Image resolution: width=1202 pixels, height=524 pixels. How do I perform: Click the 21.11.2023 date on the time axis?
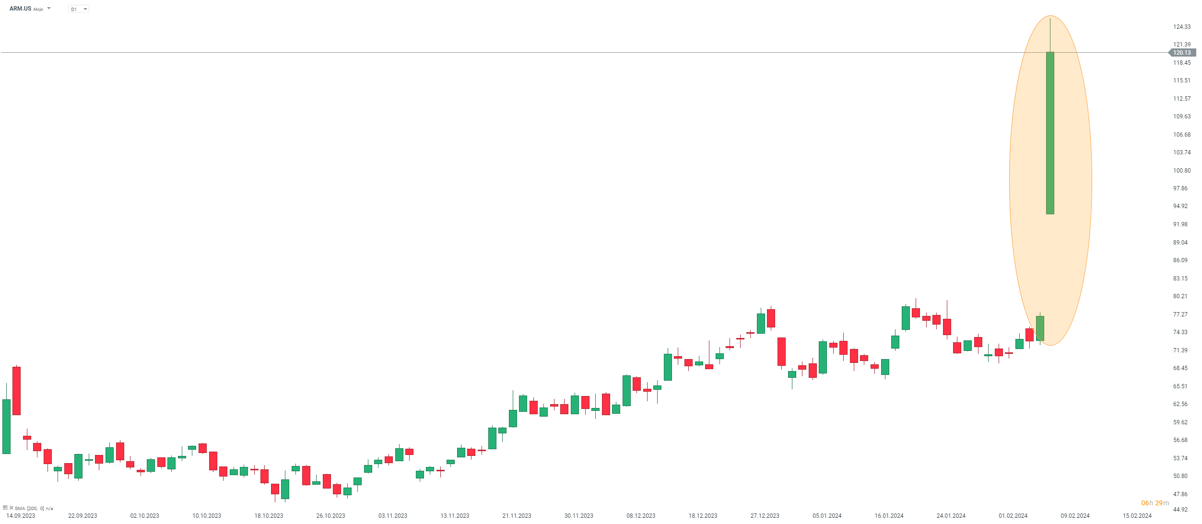[517, 516]
